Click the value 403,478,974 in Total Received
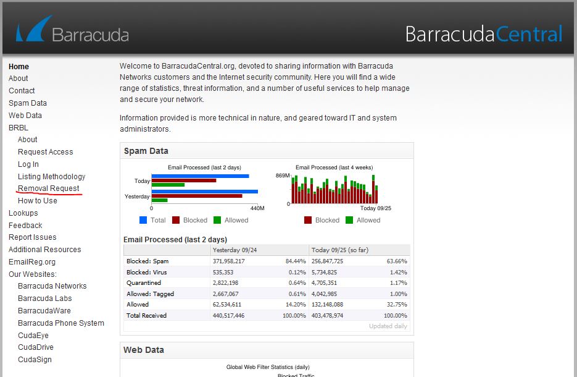The height and width of the screenshot is (377, 577). click(327, 316)
